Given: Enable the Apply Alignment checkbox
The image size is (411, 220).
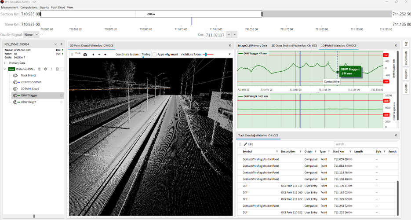Looking at the screenshot, I should click(x=155, y=55).
